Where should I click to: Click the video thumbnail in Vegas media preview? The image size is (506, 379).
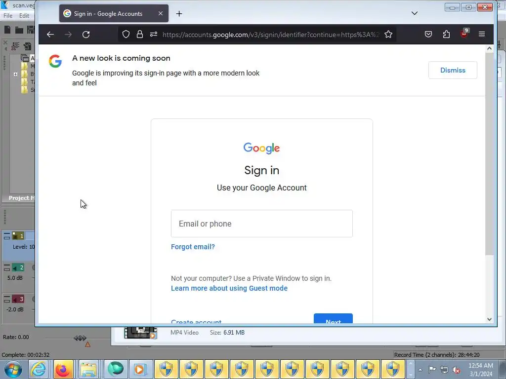(140, 333)
